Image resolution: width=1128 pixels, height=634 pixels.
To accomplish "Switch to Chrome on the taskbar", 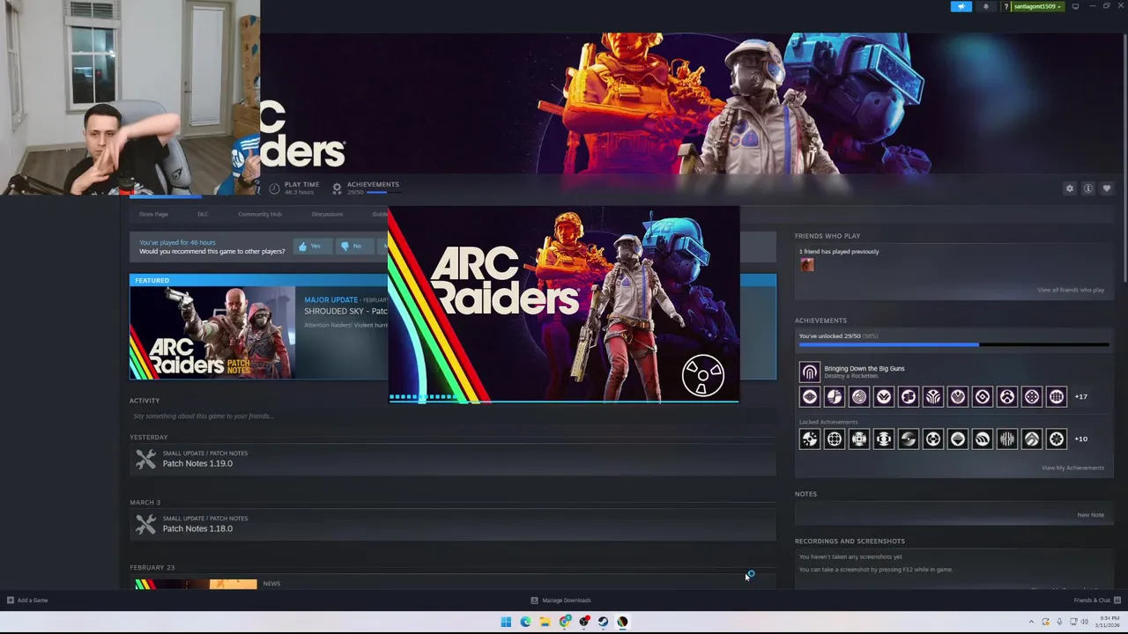I will (564, 622).
